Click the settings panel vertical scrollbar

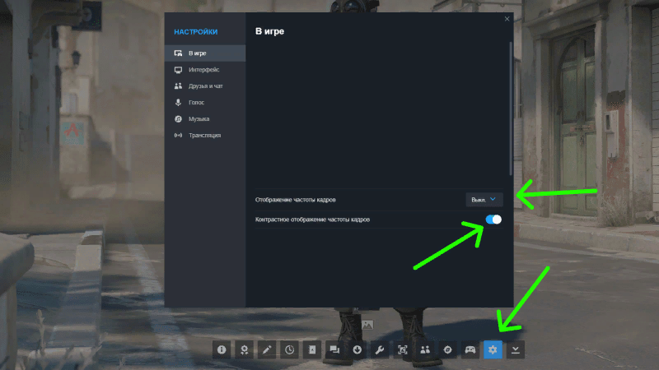511,109
